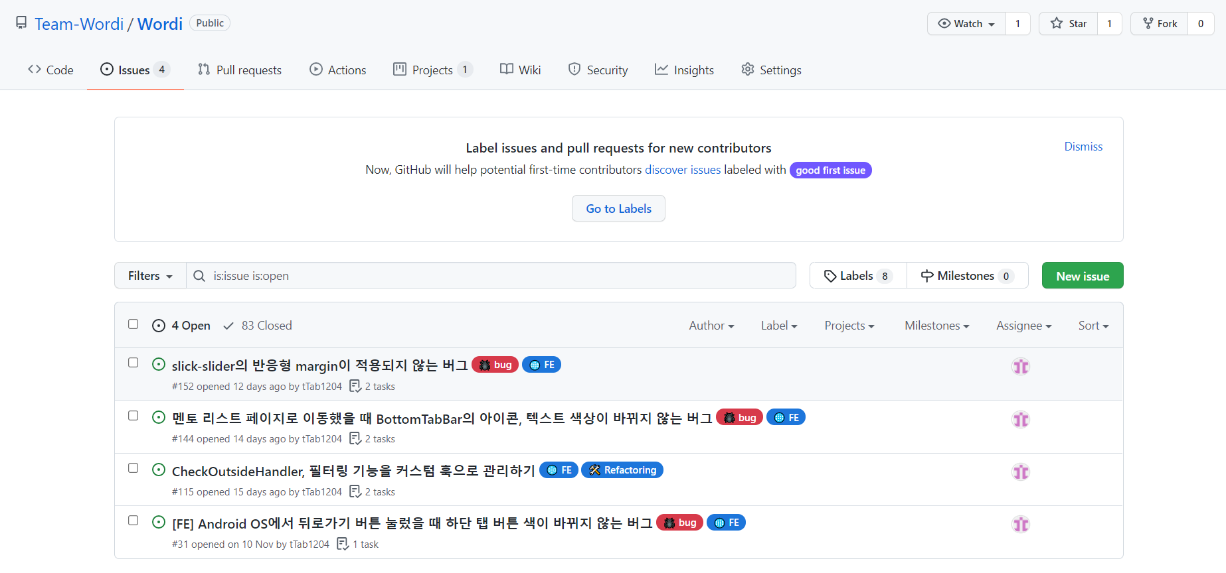The image size is (1226, 573).
Task: Click task list icon on issue #152
Action: [355, 386]
